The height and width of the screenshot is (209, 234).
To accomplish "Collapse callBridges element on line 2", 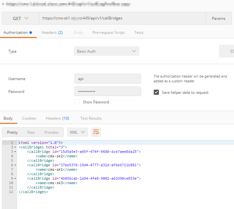I will tap(15, 147).
